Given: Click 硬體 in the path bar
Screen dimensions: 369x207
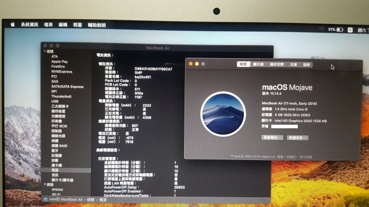Looking at the screenshot, I should pyautogui.click(x=91, y=199).
